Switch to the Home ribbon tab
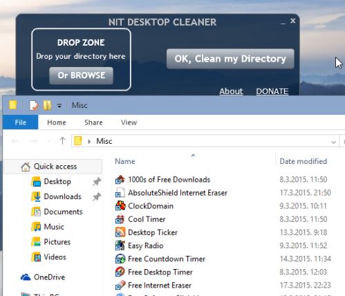 coord(57,122)
